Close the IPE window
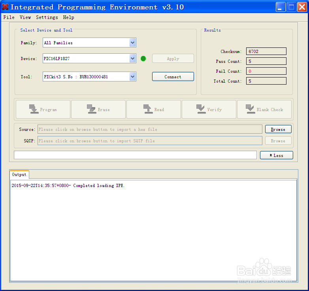This screenshot has height=291, width=309. 302,7
